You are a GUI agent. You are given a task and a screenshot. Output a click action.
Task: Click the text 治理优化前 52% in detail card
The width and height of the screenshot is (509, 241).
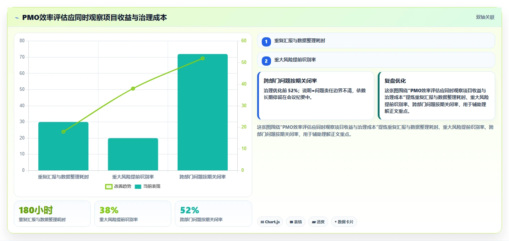coord(281,91)
